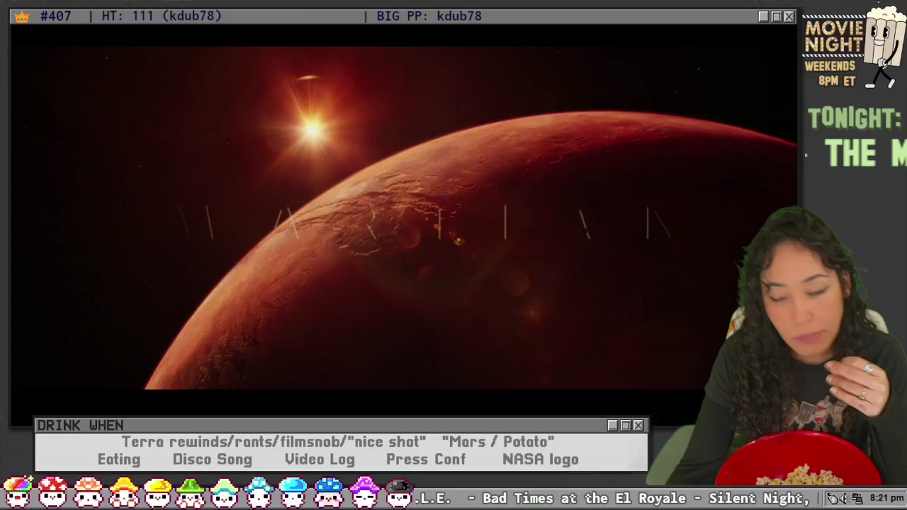Click the speaker volume tray icon
Screen dimensions: 907x510
(845, 498)
